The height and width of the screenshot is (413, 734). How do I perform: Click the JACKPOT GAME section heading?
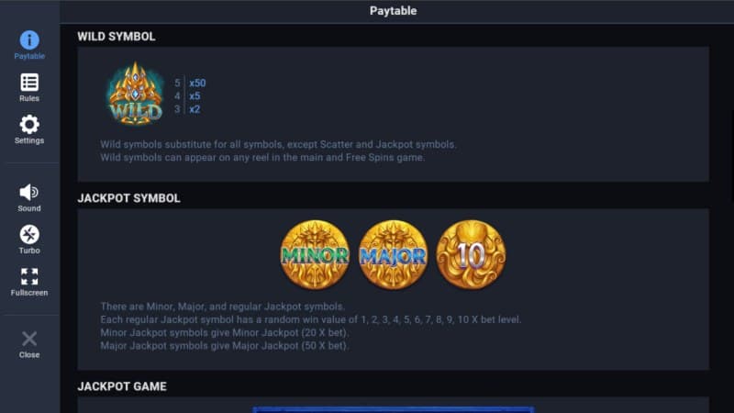(122, 386)
